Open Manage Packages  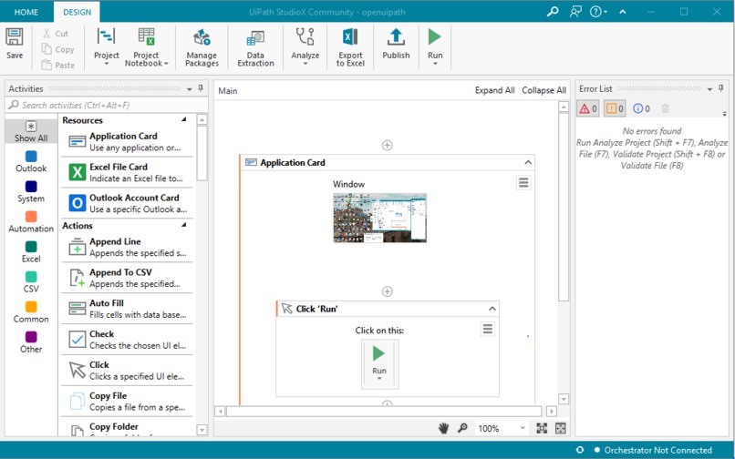coord(202,46)
